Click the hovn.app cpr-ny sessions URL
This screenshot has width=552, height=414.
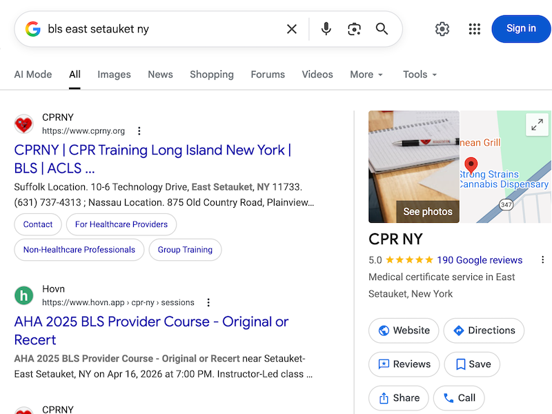pos(118,302)
